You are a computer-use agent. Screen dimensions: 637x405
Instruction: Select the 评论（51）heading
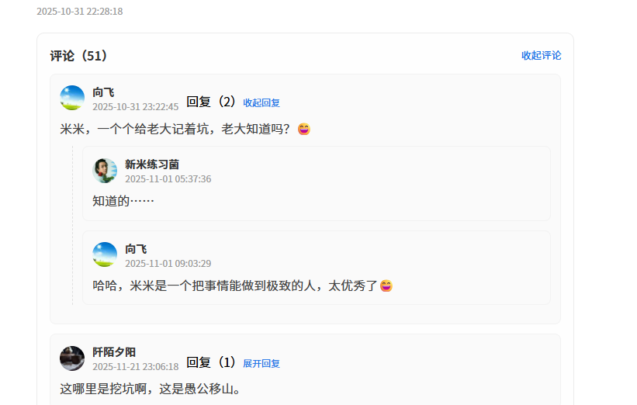[79, 56]
